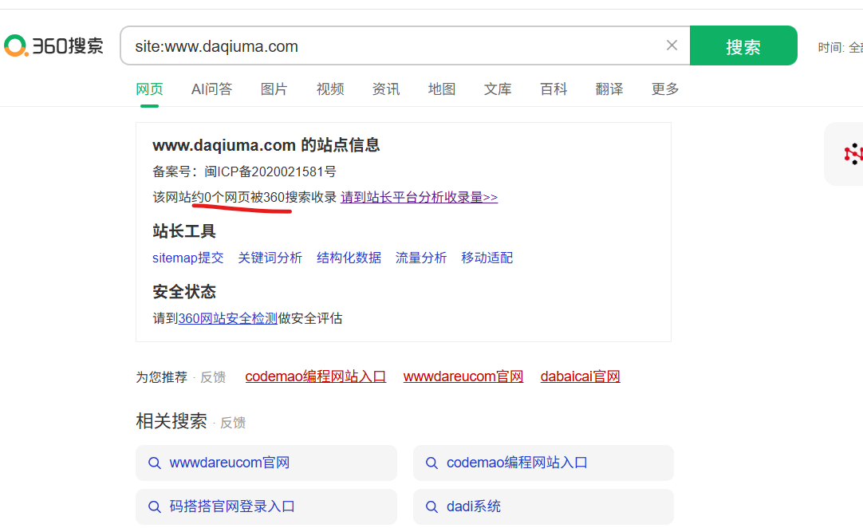Click 反馈 next to 为您推荐

click(213, 377)
